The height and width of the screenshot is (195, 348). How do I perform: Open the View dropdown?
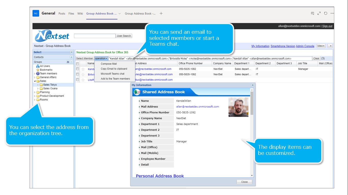point(321,46)
